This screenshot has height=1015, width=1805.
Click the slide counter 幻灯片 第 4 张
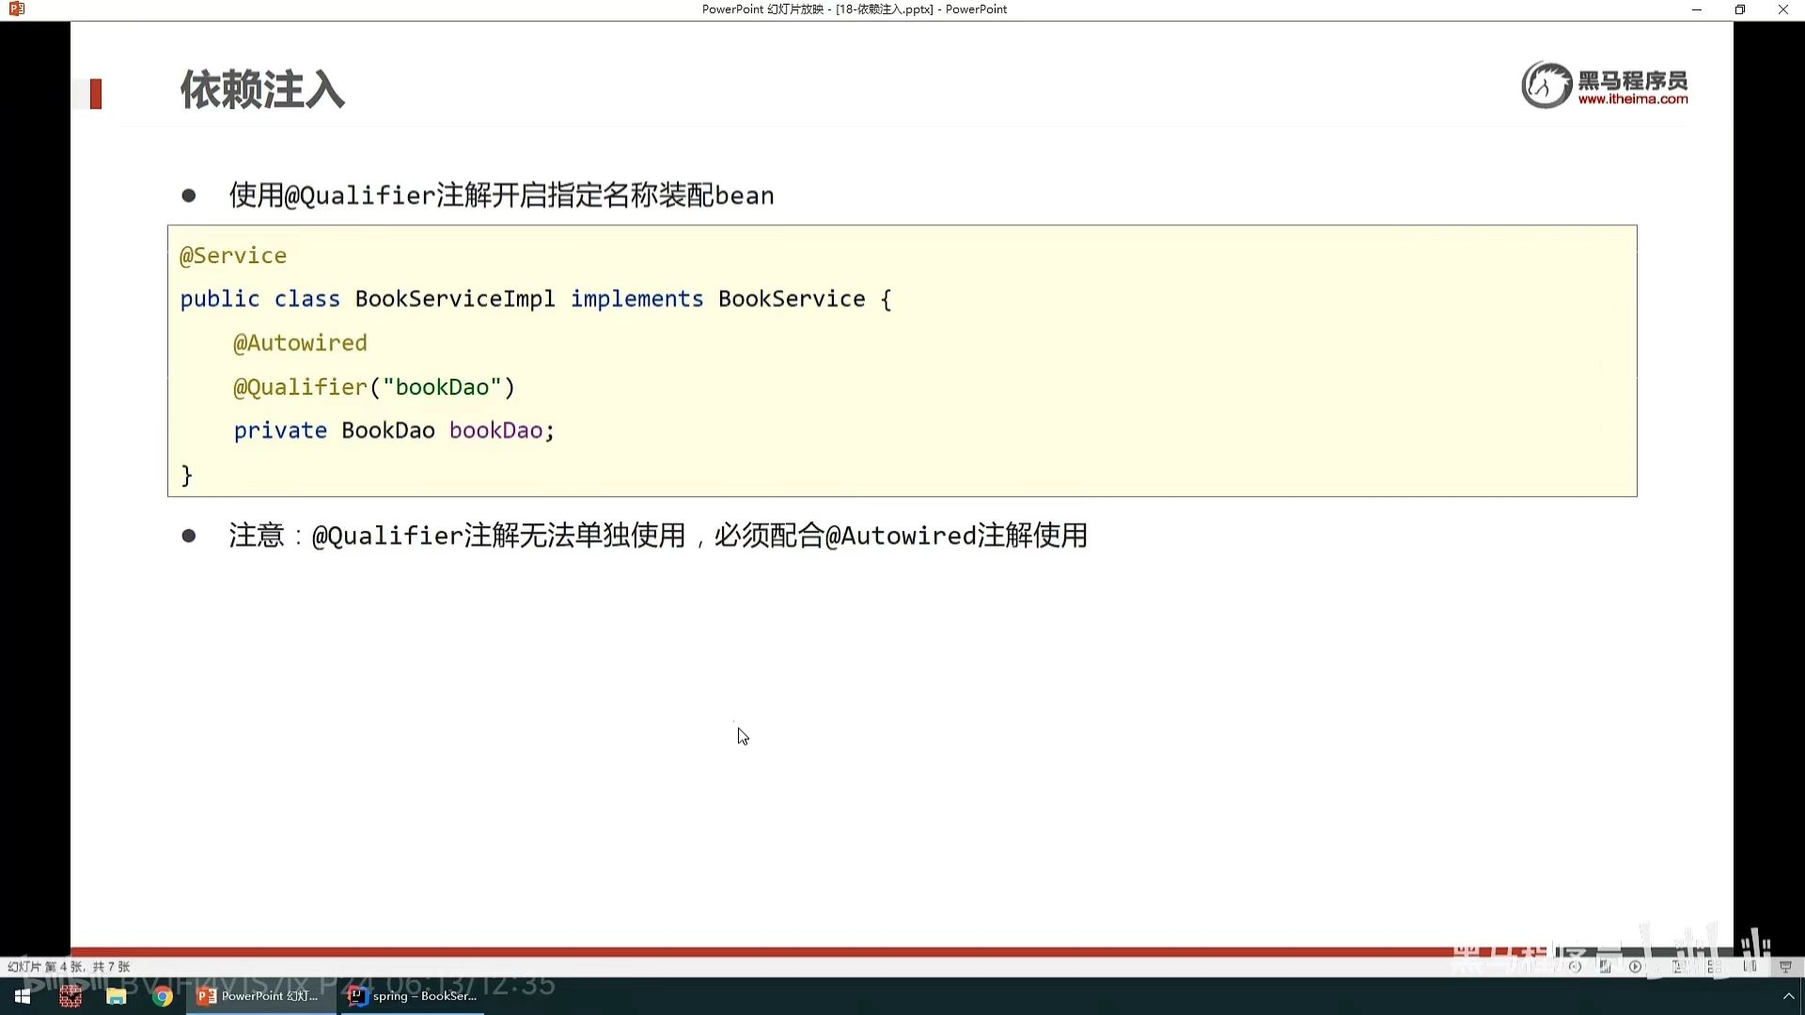68,966
